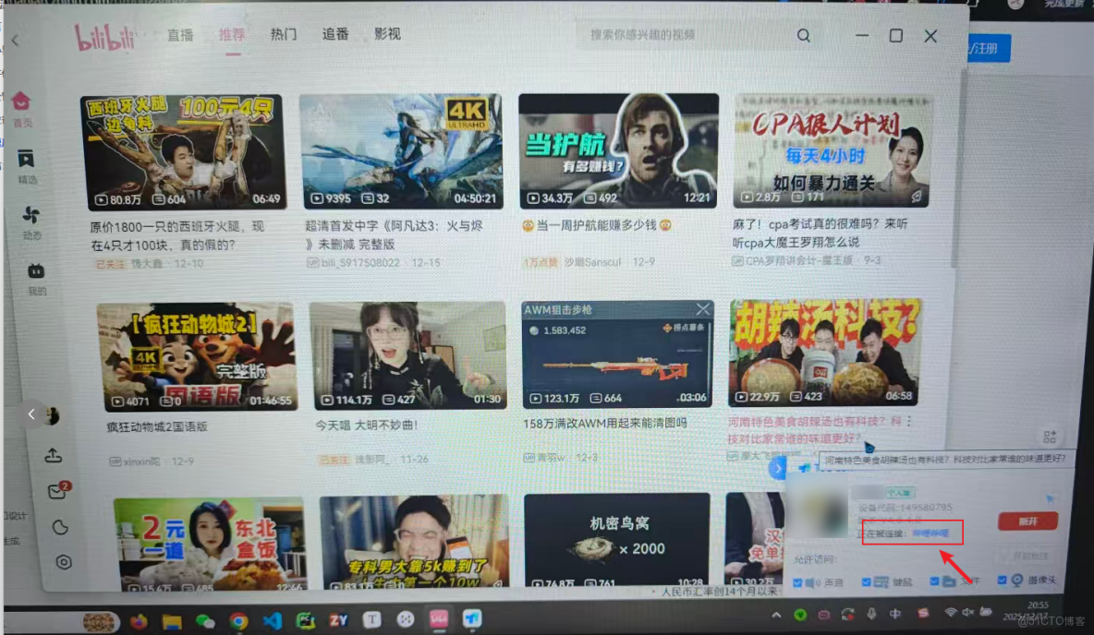This screenshot has width=1094, height=635.
Task: Collapse sidebar using the left chevron arrow
Action: [32, 414]
